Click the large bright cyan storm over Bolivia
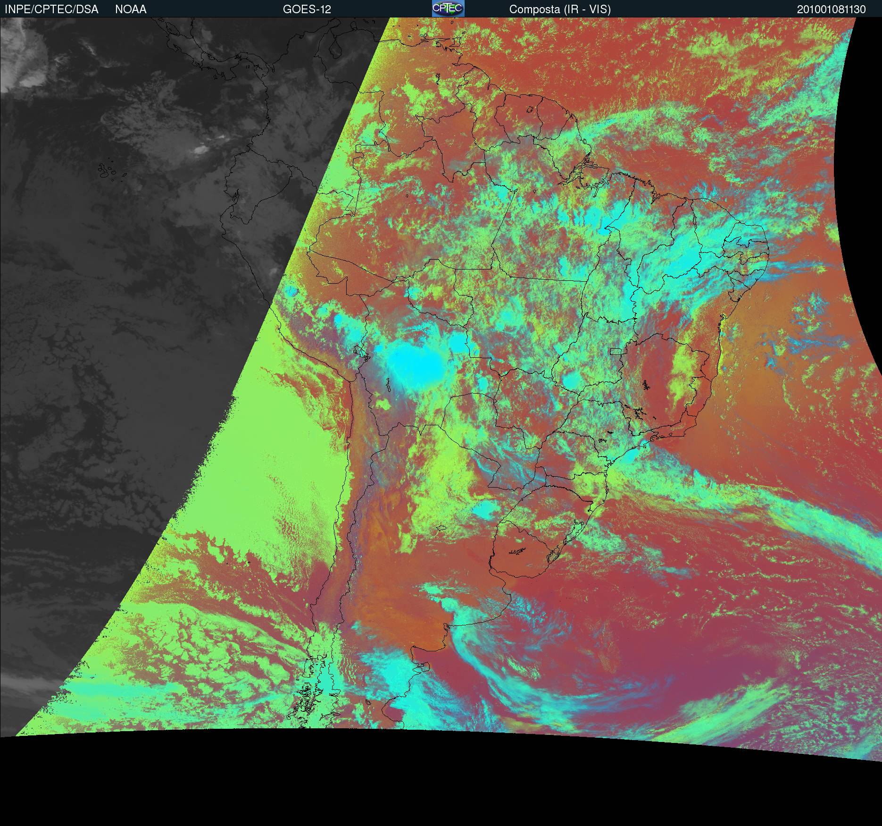The image size is (882, 826). coord(414,364)
